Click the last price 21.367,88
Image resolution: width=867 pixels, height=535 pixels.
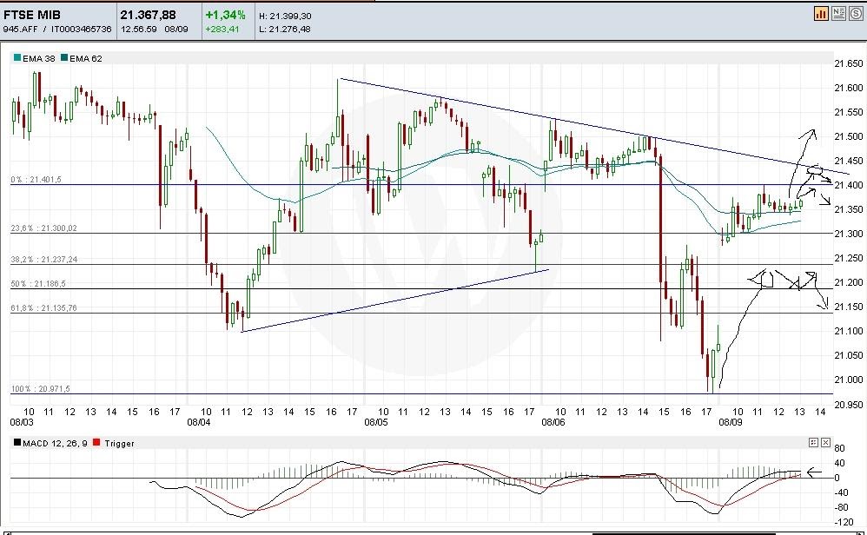coord(149,15)
